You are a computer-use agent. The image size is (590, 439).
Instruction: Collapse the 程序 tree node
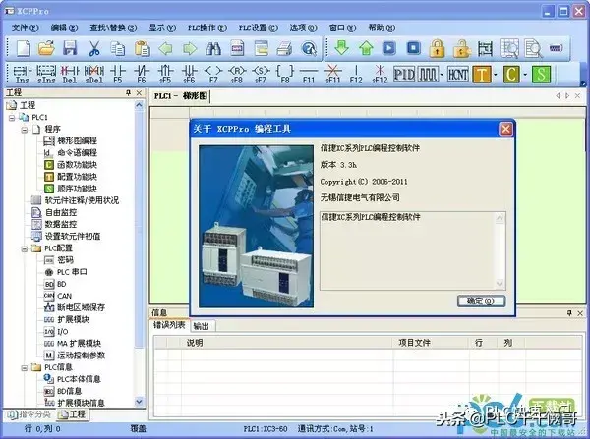click(x=24, y=130)
